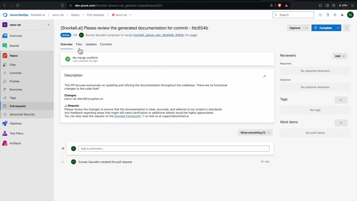Open the browser hamburger menu
The height and width of the screenshot is (201, 357).
pos(352,5)
